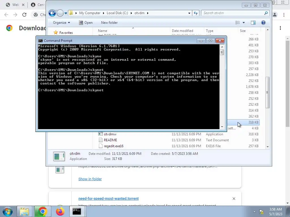The width and height of the screenshot is (290, 217).
Task: Select the otvdmw application file
Action: pyautogui.click(x=110, y=134)
